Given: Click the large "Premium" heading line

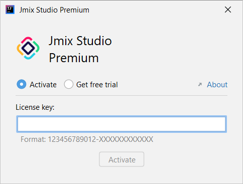Looking at the screenshot, I should (x=74, y=58).
